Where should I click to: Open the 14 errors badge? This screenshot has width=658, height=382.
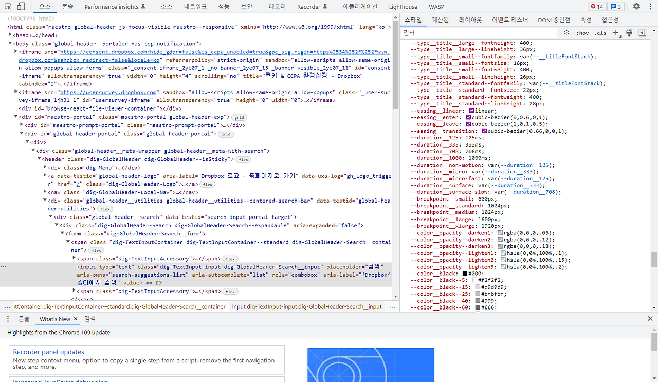[597, 7]
